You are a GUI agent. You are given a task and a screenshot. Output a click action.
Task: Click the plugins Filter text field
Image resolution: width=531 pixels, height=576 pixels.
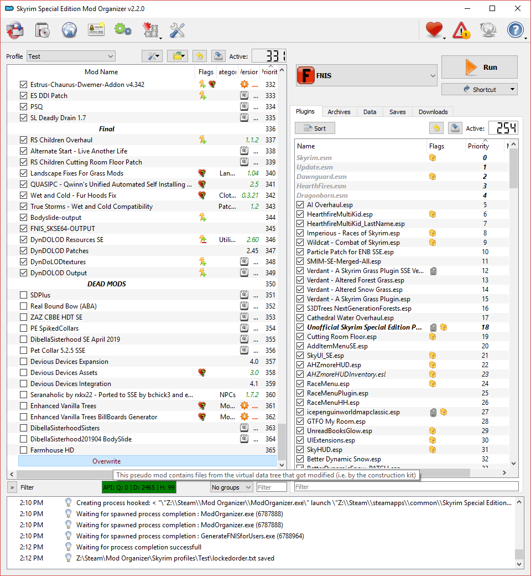pos(406,487)
